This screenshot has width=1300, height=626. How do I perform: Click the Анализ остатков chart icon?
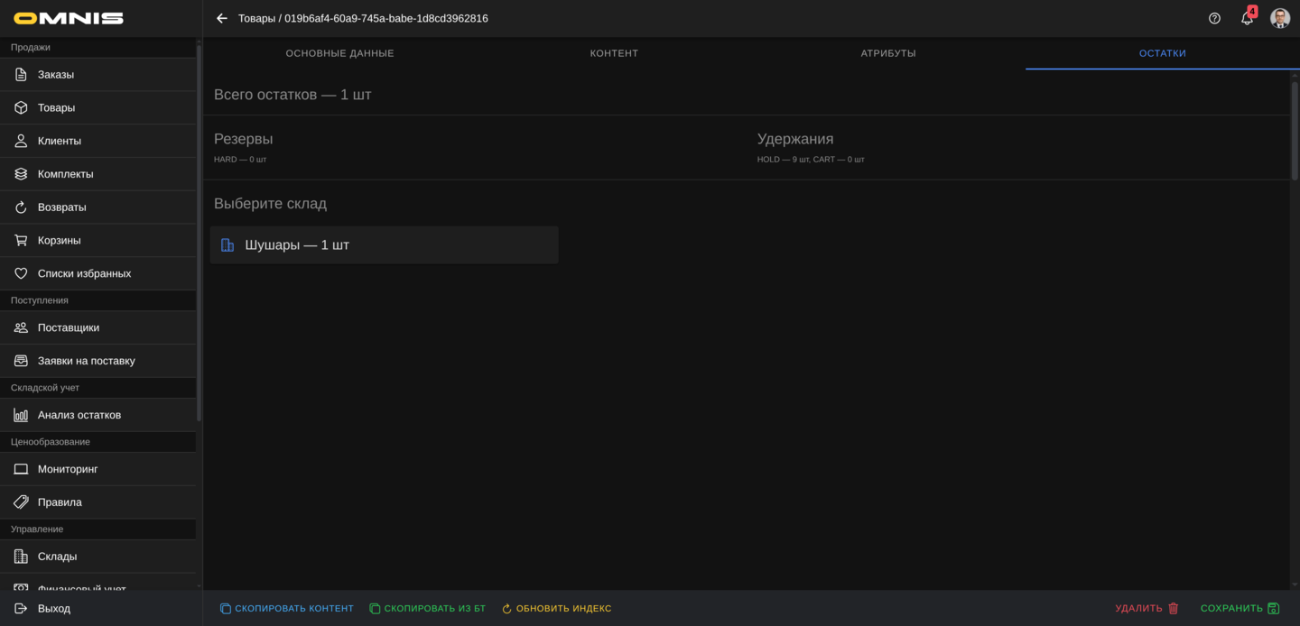pyautogui.click(x=21, y=415)
